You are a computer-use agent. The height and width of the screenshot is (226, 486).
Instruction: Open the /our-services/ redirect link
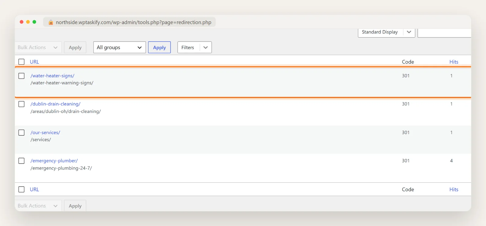click(45, 132)
